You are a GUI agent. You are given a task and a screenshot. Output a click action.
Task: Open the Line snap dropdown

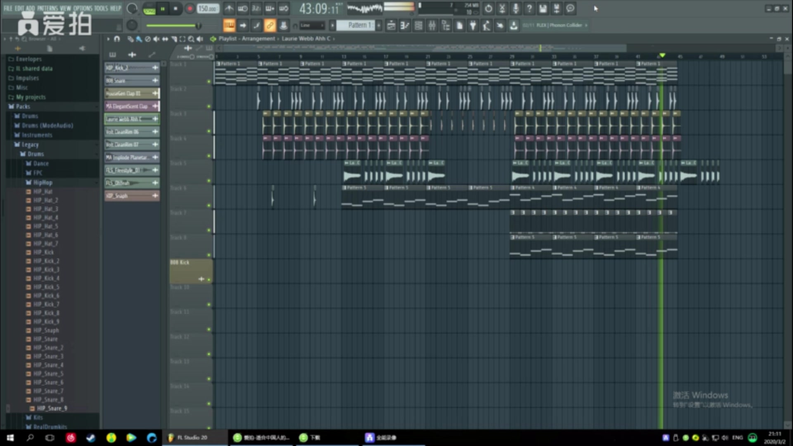tap(312, 25)
